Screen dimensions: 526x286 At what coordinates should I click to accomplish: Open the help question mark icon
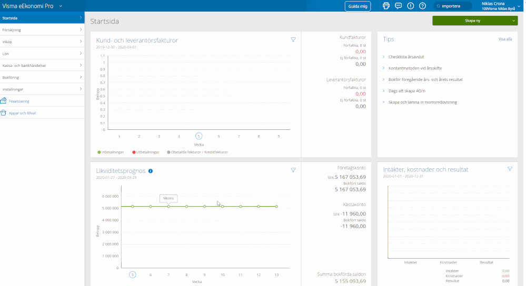422,6
